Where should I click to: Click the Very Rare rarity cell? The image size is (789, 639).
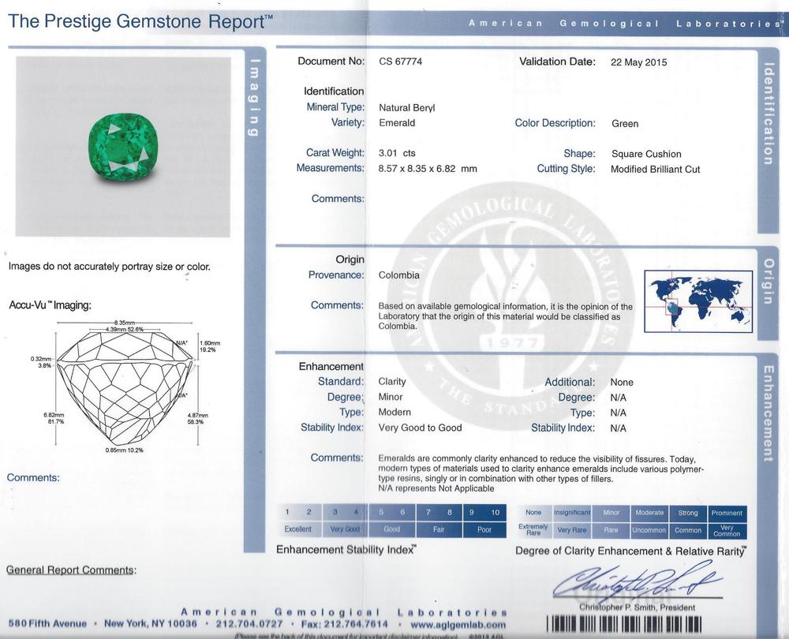click(x=572, y=530)
